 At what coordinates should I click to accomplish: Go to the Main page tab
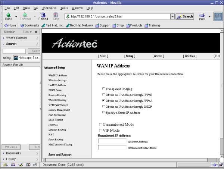tap(103, 56)
